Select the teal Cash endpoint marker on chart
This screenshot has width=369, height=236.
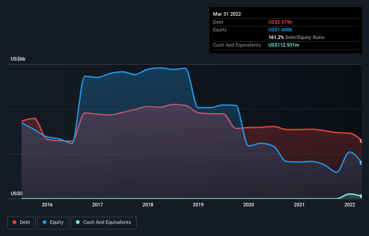coord(361,196)
